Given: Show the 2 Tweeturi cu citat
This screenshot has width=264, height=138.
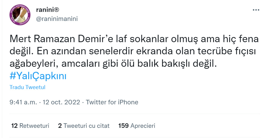Looking at the screenshot, I should 84,126.
